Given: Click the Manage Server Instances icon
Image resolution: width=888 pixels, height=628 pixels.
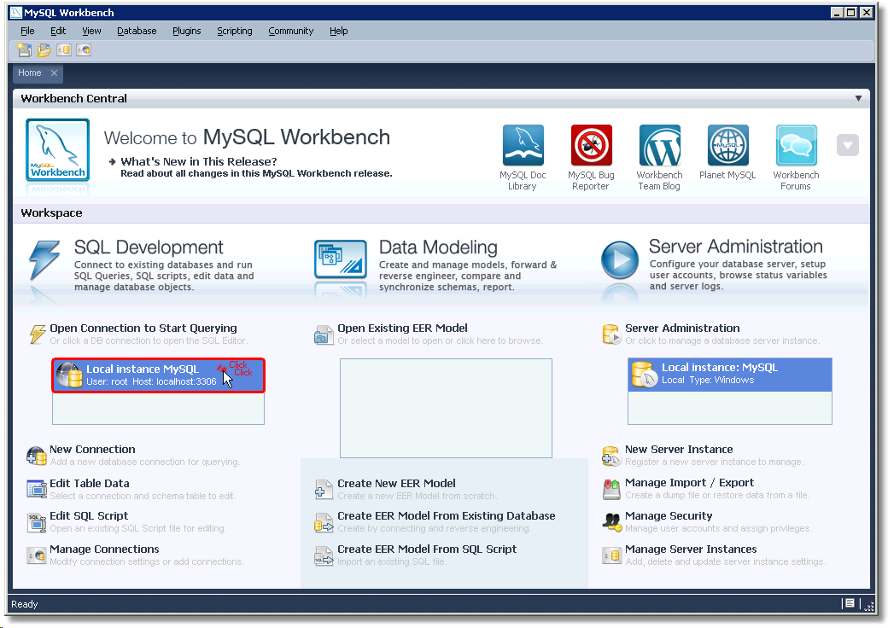Looking at the screenshot, I should 611,555.
